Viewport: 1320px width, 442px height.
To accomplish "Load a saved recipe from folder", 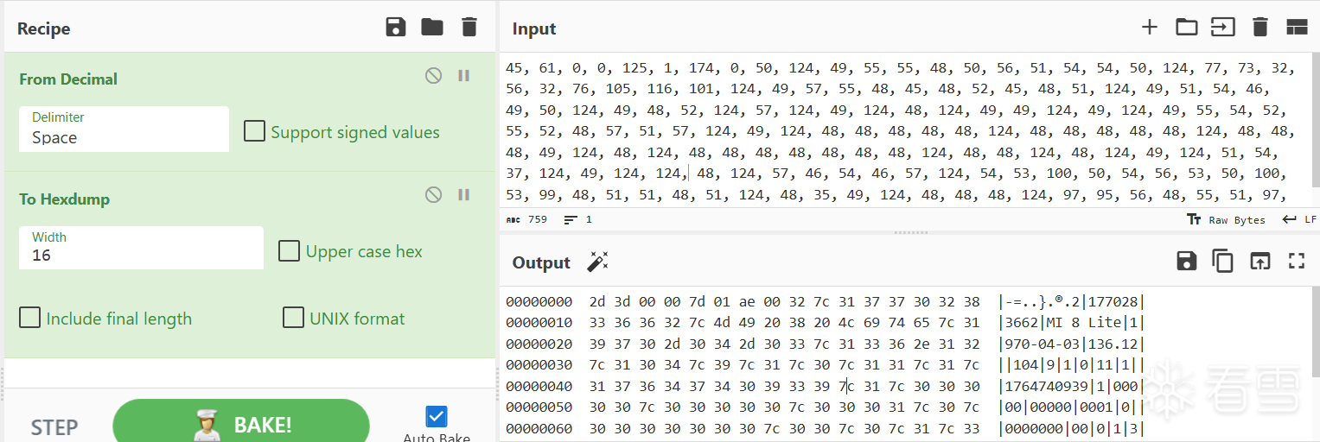I will tap(432, 28).
